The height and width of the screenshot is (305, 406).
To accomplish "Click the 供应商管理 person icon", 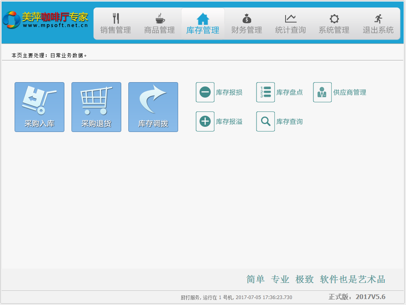I will click(322, 92).
